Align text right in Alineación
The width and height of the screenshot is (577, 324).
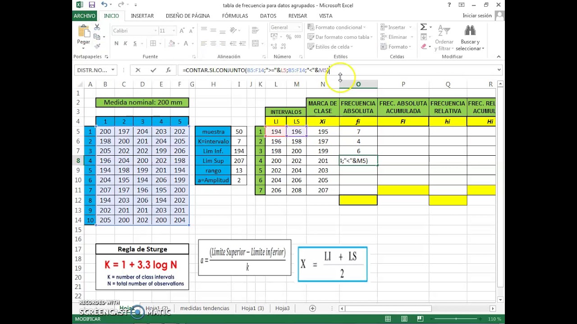223,44
